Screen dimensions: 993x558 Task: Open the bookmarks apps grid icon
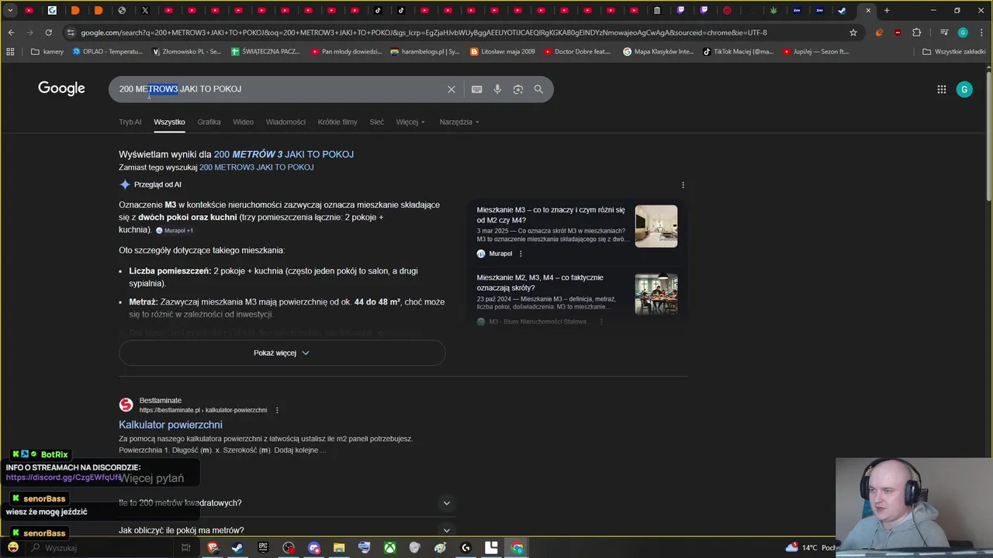click(10, 52)
